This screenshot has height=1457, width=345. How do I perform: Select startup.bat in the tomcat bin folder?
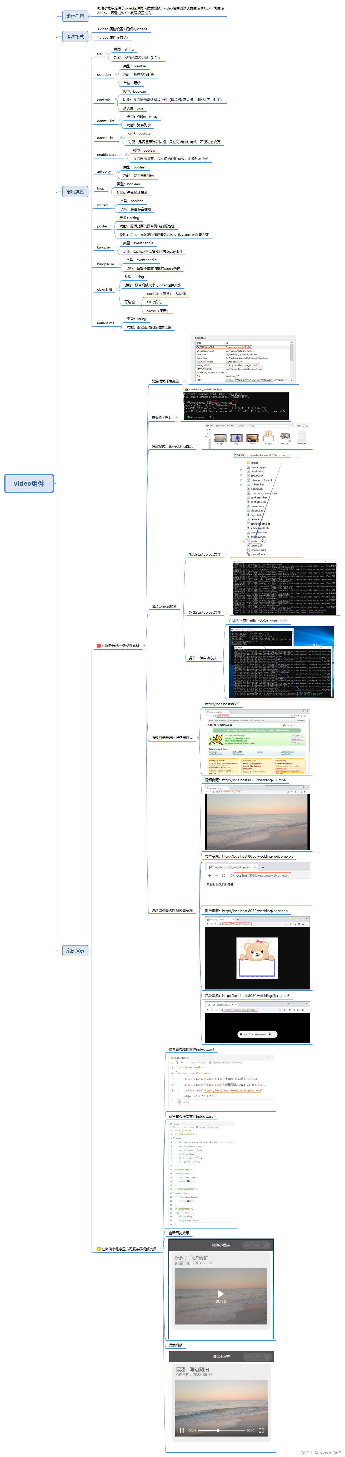tap(255, 541)
